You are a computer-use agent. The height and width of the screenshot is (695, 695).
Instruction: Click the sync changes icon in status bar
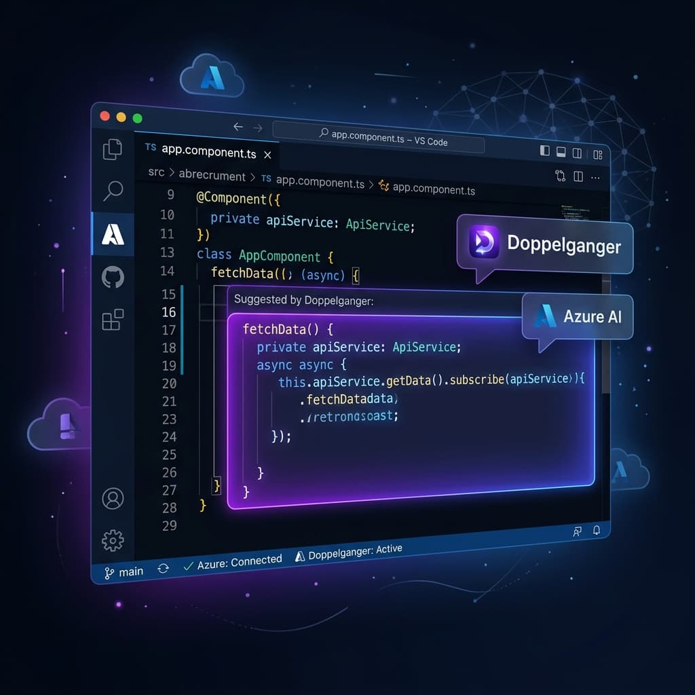(x=163, y=568)
